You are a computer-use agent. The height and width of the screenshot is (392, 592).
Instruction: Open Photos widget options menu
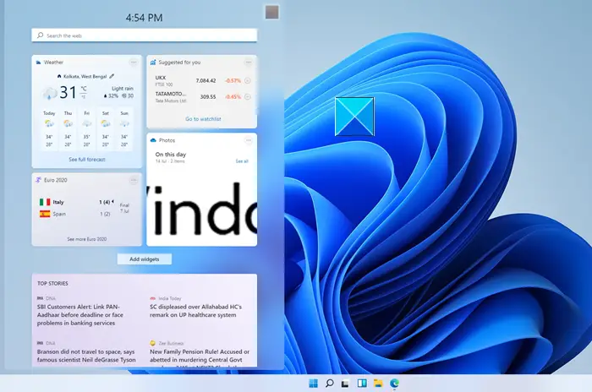pos(248,140)
